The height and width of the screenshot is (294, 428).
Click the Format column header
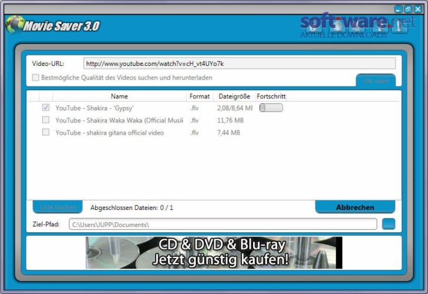point(200,96)
